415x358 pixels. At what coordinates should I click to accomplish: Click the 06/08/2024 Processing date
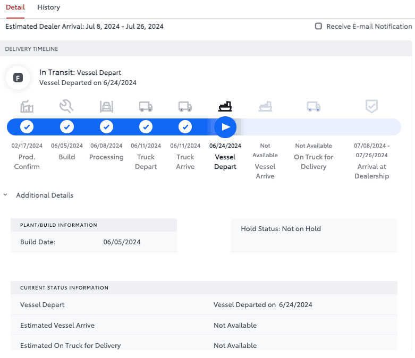[106, 146]
